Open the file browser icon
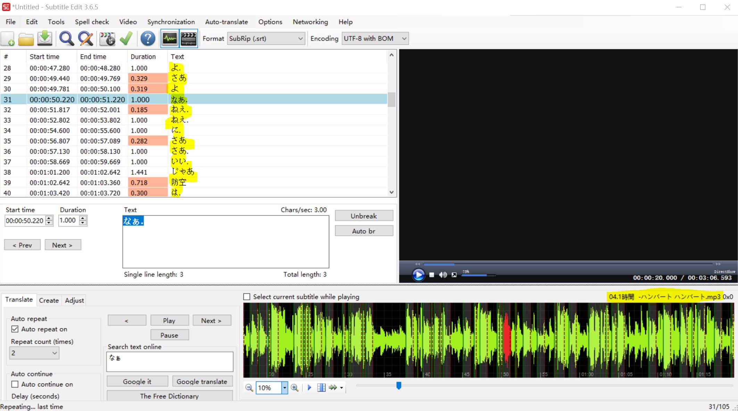The image size is (738, 411). [x=26, y=39]
